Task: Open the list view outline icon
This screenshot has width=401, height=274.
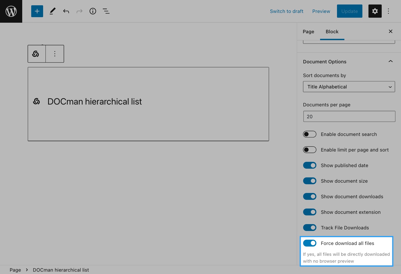Action: click(106, 11)
